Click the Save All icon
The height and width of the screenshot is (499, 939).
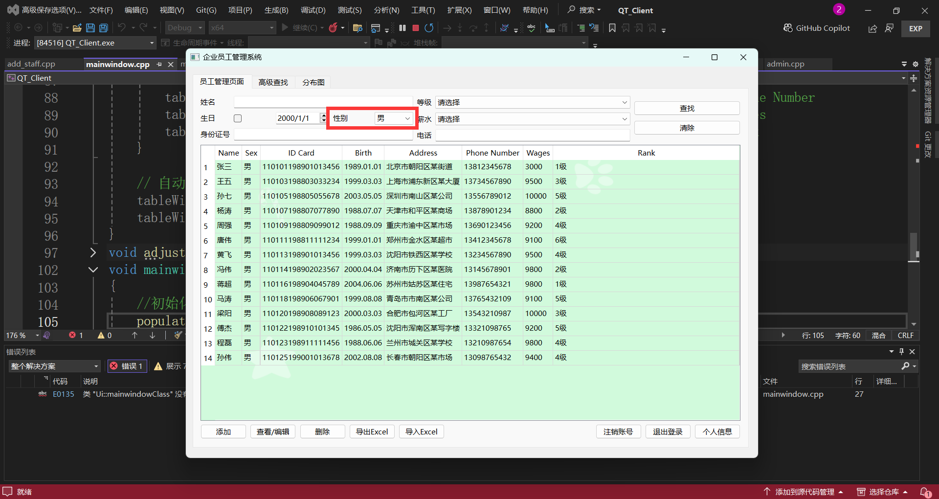point(104,28)
